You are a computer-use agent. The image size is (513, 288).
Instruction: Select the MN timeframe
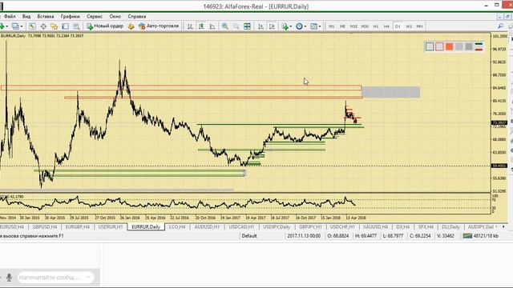pyautogui.click(x=419, y=26)
